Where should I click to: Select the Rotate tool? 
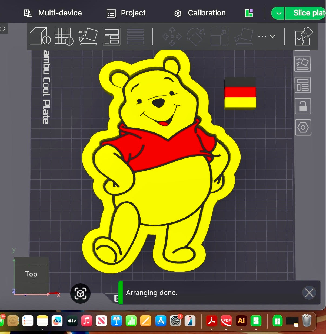point(196,36)
